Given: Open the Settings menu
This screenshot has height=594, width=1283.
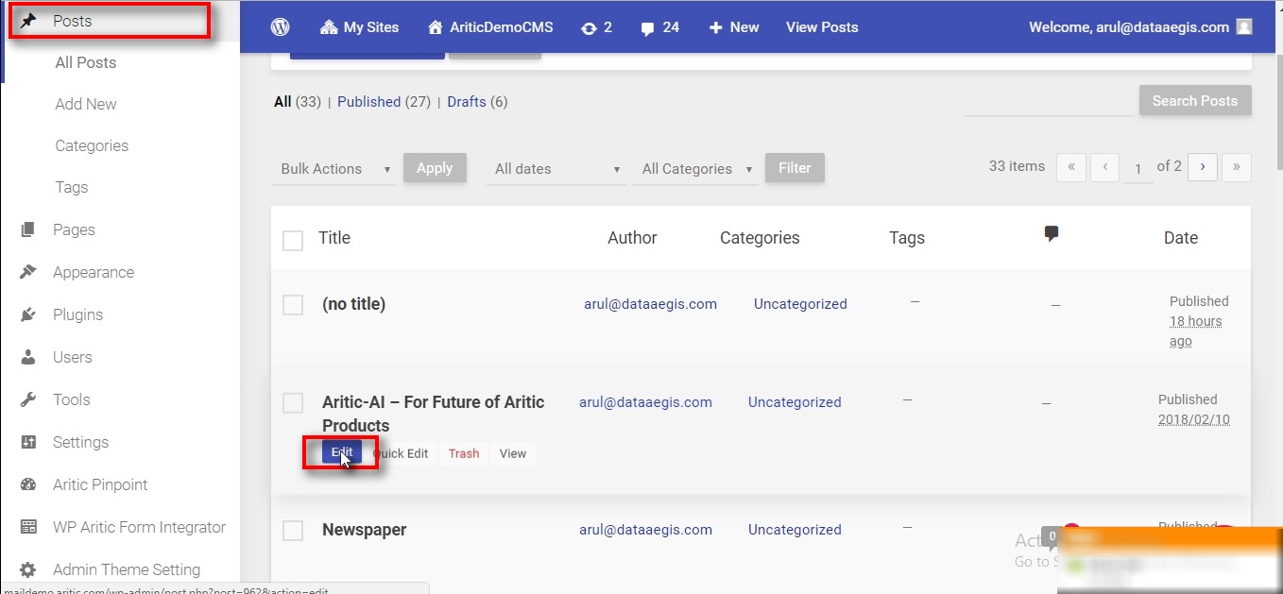Looking at the screenshot, I should tap(81, 442).
